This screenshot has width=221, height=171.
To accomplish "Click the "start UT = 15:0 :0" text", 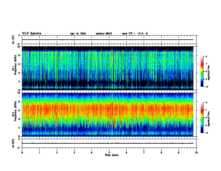I will [135, 34].
